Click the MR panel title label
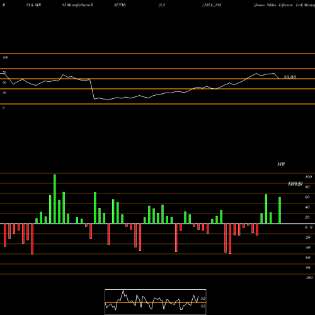Viewport: 315px width, 315px height. point(281,164)
